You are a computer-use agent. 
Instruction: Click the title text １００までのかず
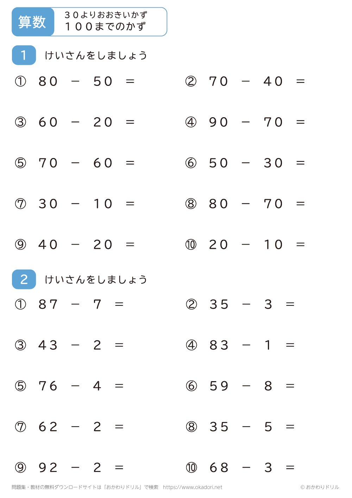click(105, 27)
